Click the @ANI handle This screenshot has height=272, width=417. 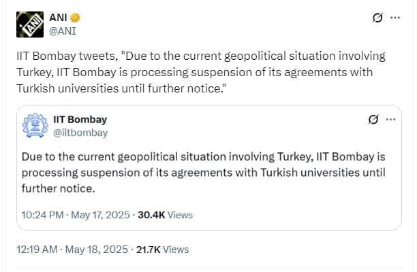tap(63, 30)
